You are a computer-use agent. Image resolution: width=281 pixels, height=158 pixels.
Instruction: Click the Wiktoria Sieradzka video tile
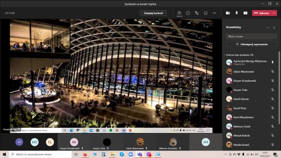173,142
